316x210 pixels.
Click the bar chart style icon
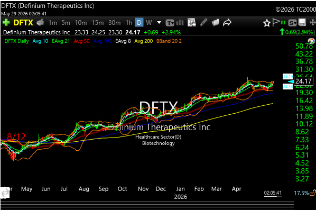pyautogui.click(x=180, y=23)
